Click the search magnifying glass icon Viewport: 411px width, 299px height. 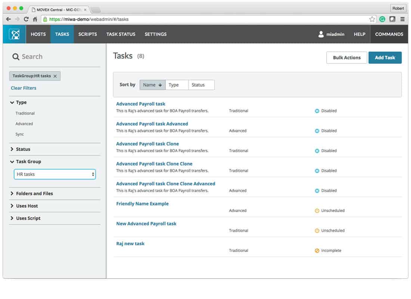(x=15, y=56)
